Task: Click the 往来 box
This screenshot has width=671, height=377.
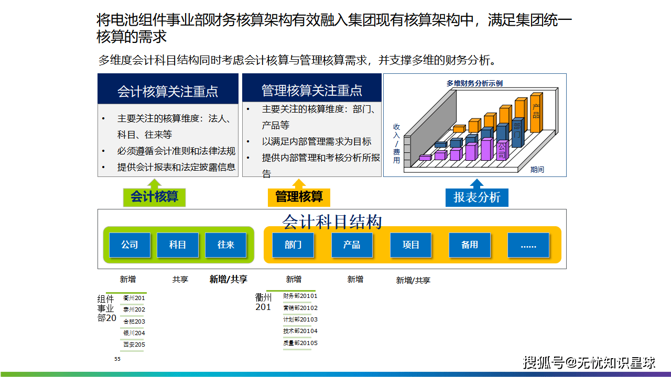Action: click(x=225, y=245)
